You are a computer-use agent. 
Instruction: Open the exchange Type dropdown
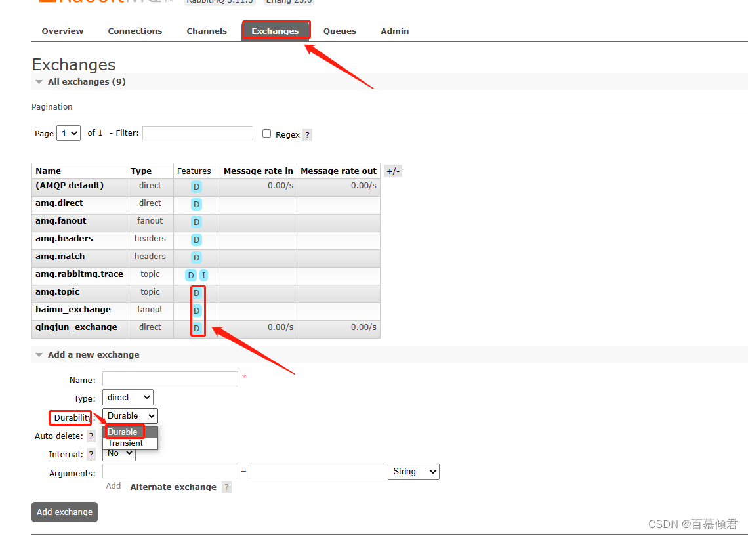128,397
